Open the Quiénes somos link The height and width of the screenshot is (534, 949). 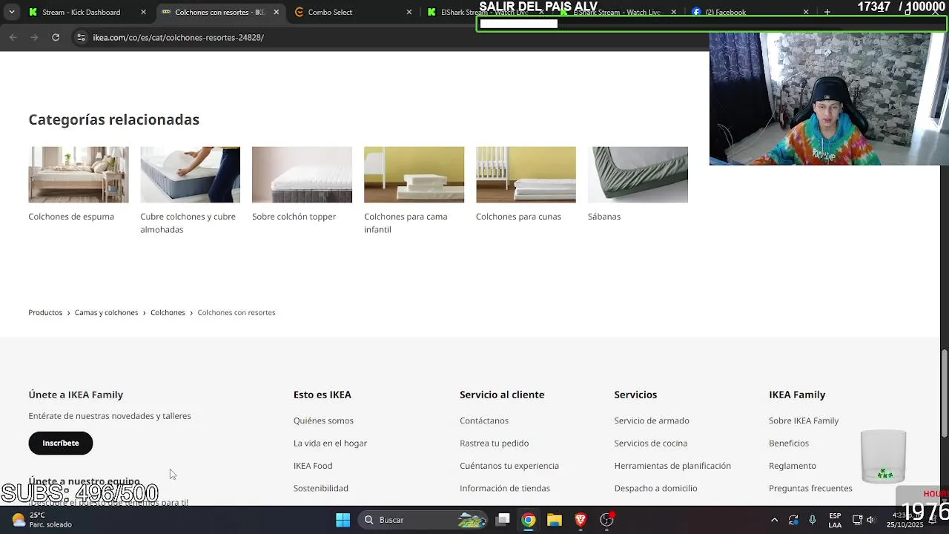(323, 421)
